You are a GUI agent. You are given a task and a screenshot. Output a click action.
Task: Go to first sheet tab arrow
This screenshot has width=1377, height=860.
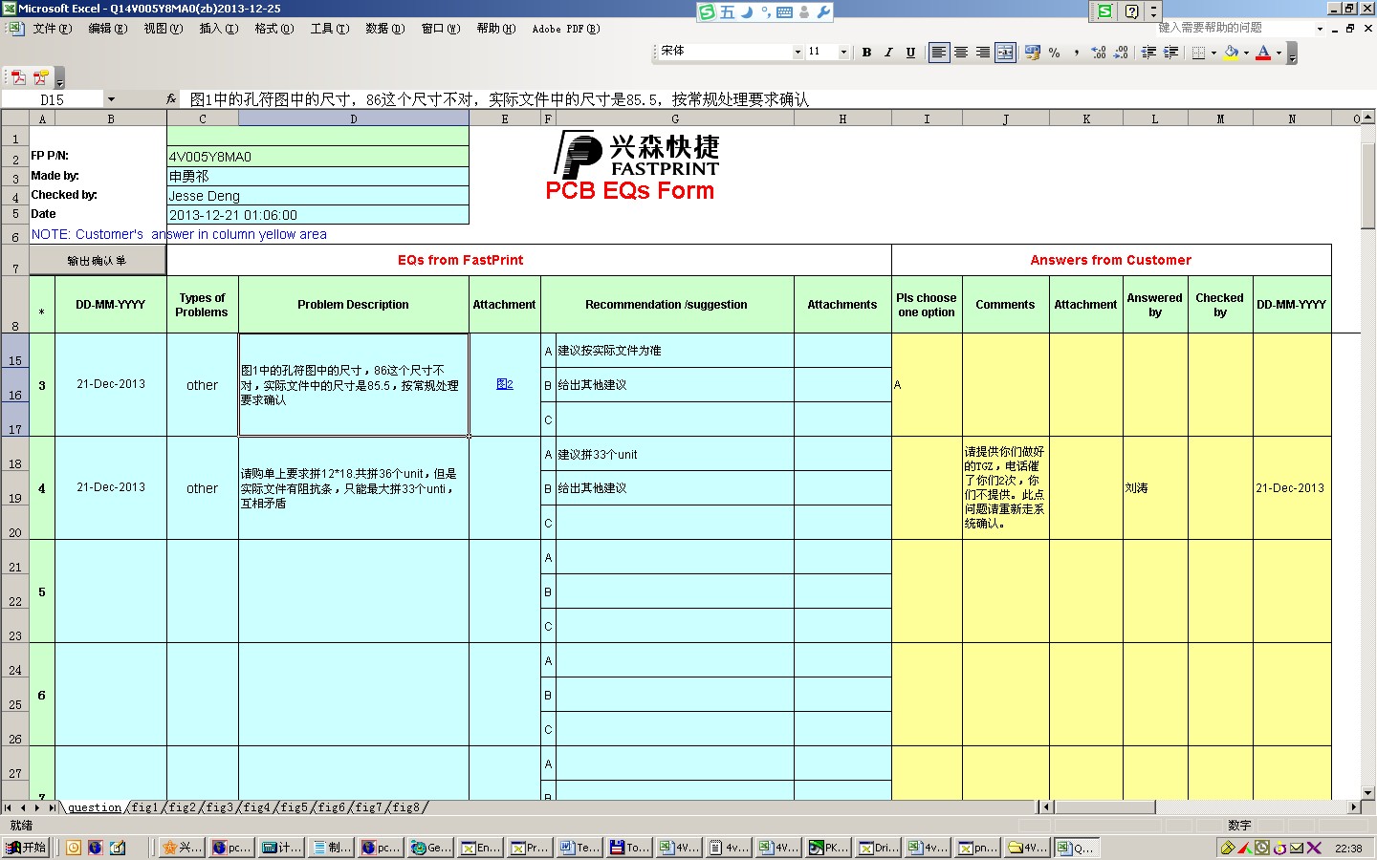pos(9,807)
